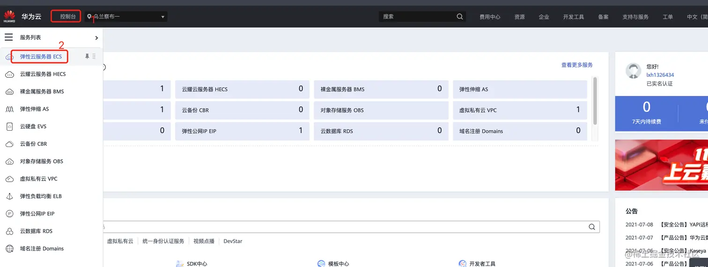This screenshot has height=267, width=708.
Task: Click the 统一身份认证服务 quick link tag
Action: pos(163,241)
